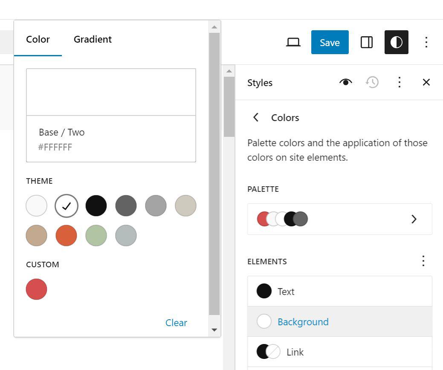Toggle the settings sidebar panel icon
Screen dimensions: 443x370
pos(367,42)
